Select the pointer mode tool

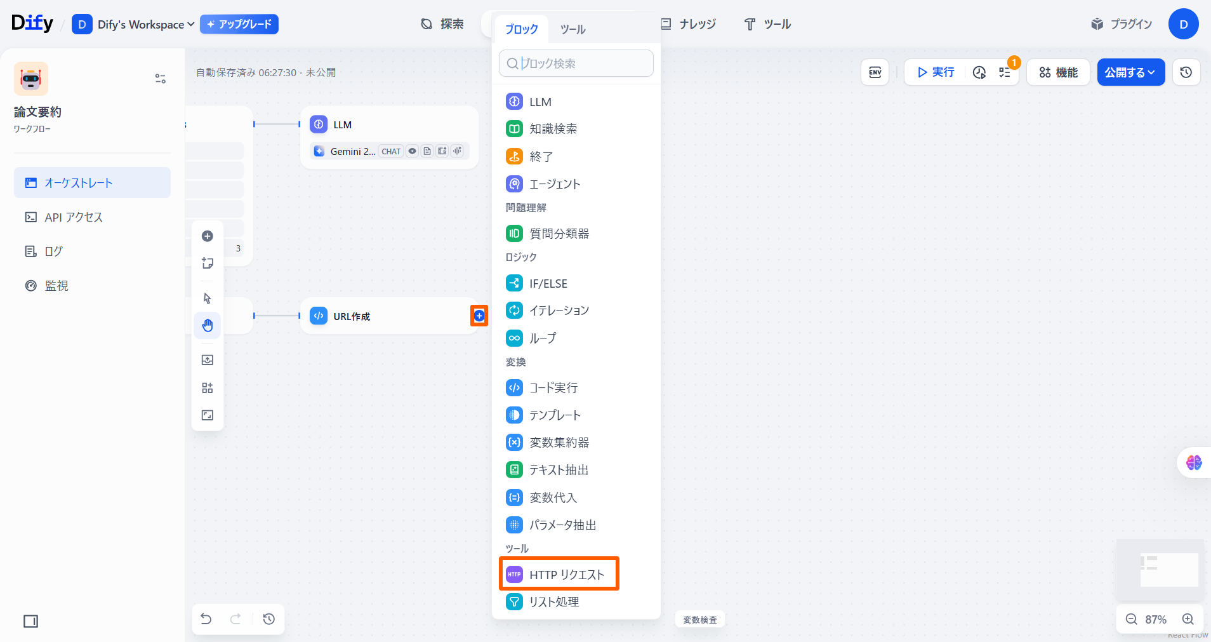click(208, 298)
